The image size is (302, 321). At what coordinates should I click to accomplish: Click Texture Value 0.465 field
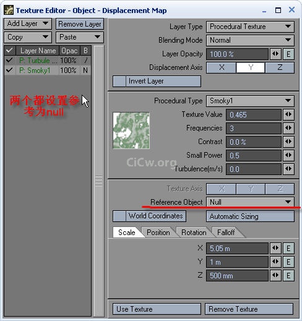click(x=254, y=114)
